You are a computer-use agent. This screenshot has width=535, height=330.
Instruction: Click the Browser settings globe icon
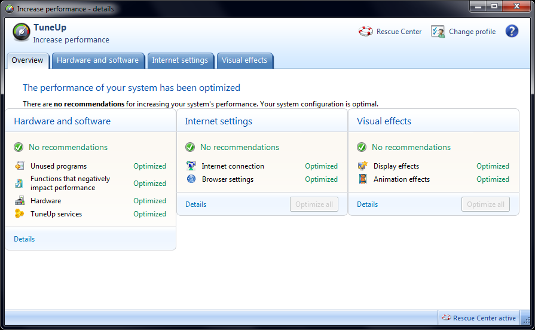click(x=191, y=179)
